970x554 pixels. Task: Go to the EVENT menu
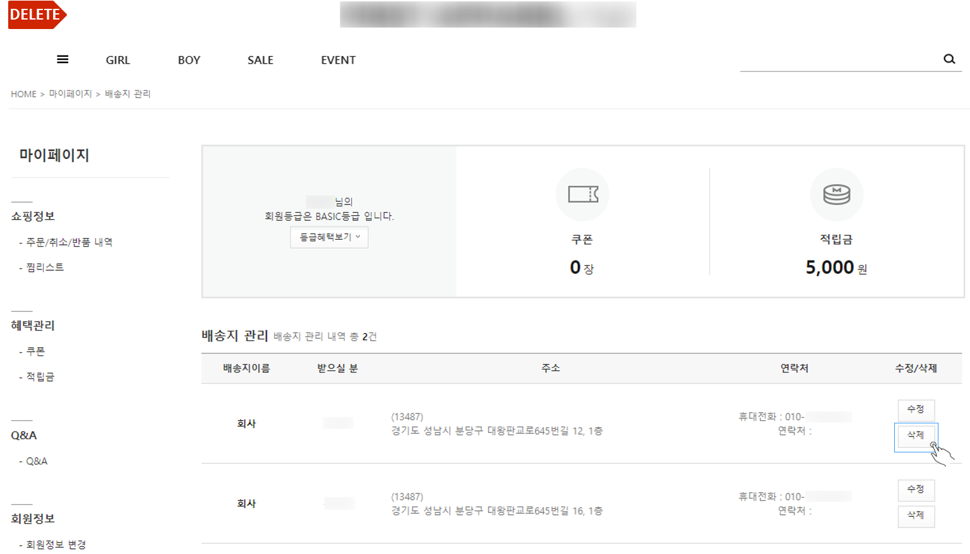pyautogui.click(x=338, y=60)
